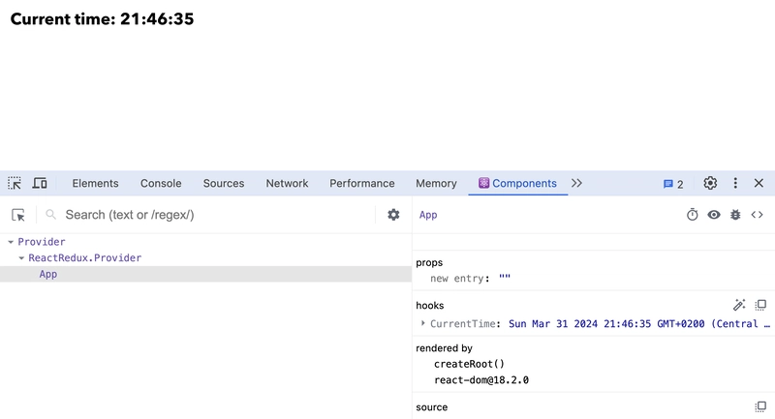Open the DevTools three-dot menu
This screenshot has height=419, width=775.
pyautogui.click(x=735, y=183)
